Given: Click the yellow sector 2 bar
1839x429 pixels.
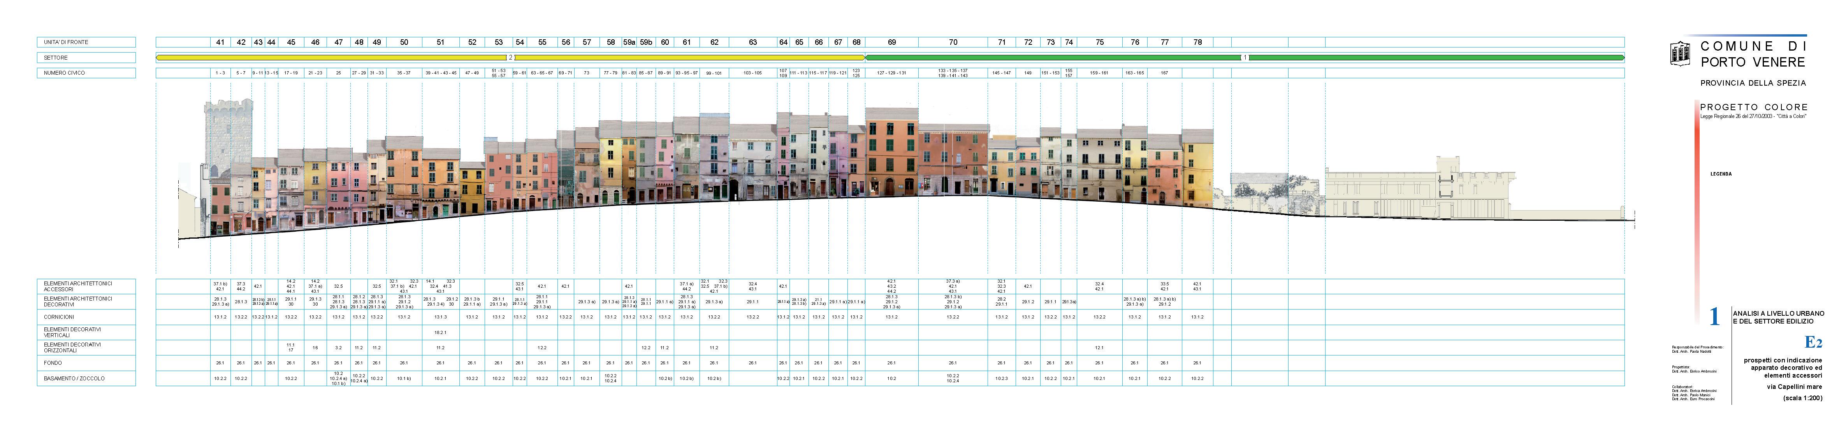Looking at the screenshot, I should pos(329,57).
